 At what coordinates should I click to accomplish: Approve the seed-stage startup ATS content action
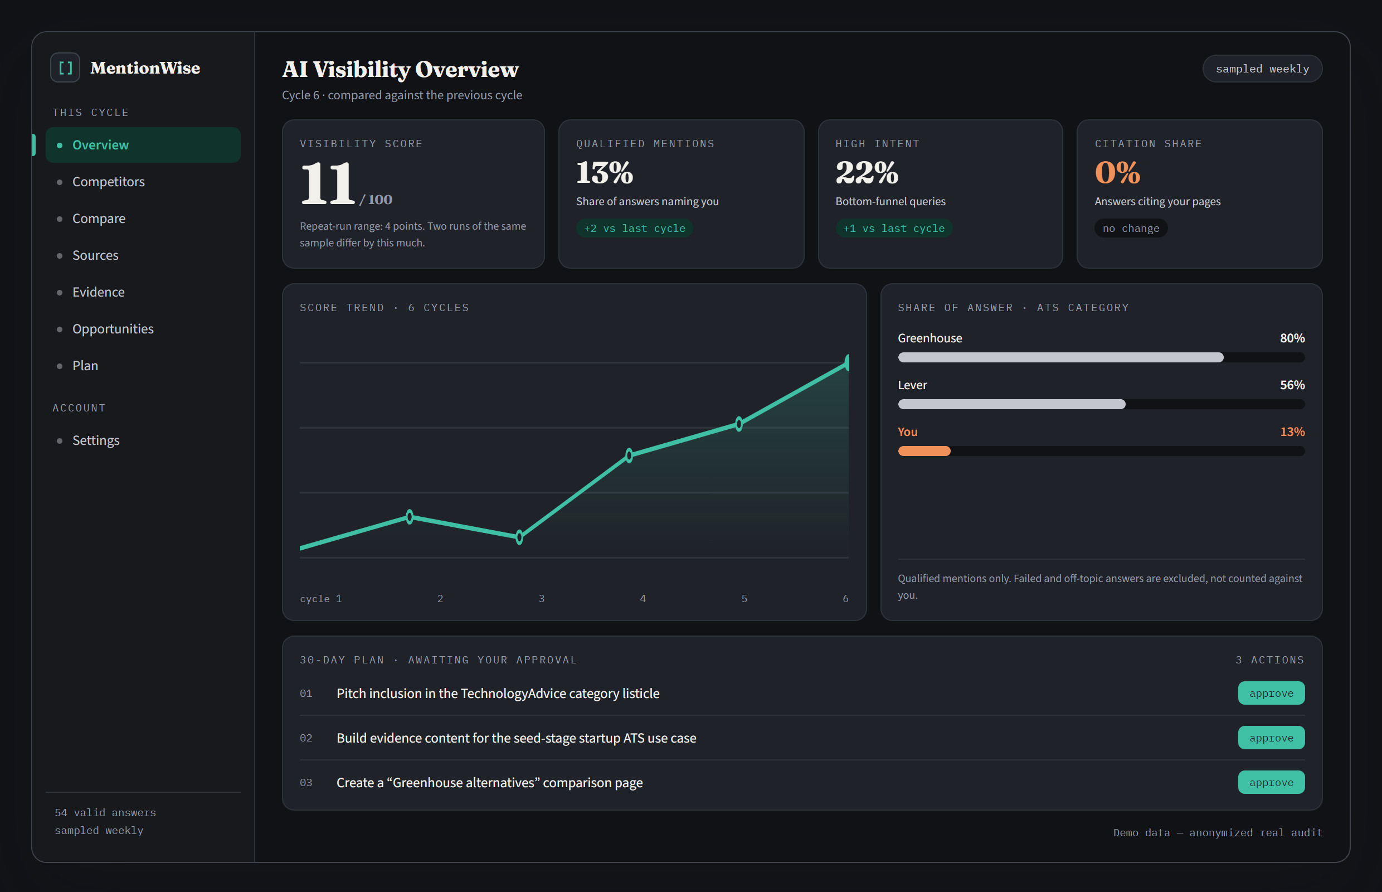[x=1271, y=738]
